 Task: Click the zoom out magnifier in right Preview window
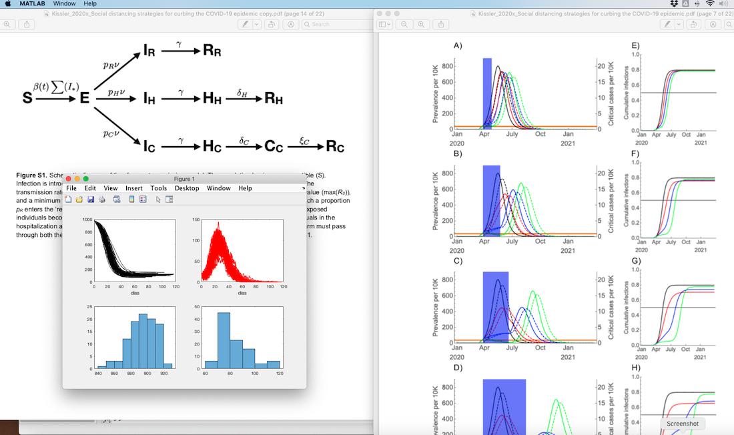pos(404,24)
